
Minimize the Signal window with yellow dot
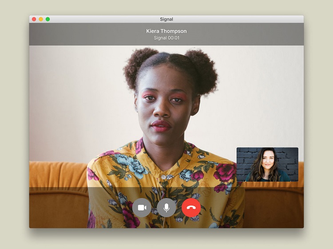tap(41, 19)
